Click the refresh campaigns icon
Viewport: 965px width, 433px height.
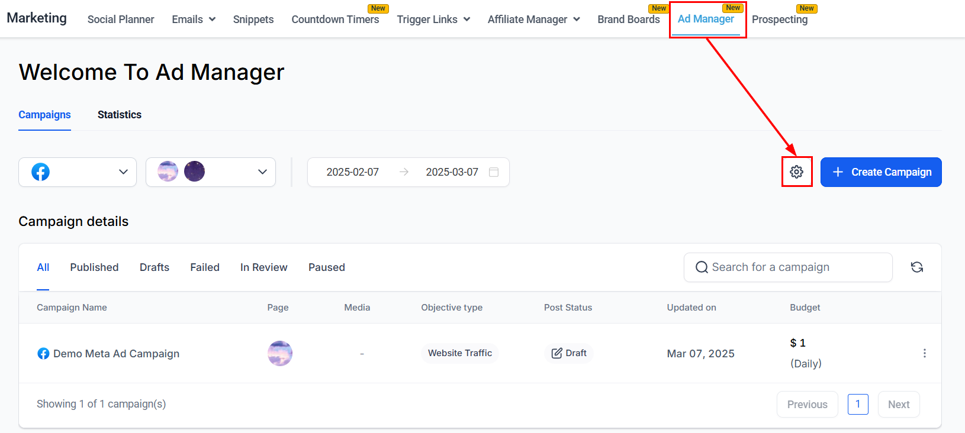pyautogui.click(x=917, y=267)
